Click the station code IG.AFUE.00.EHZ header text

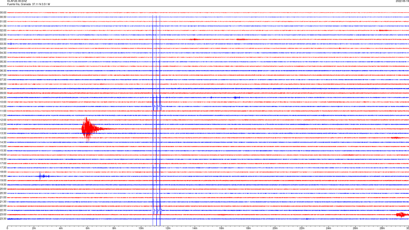17,1
